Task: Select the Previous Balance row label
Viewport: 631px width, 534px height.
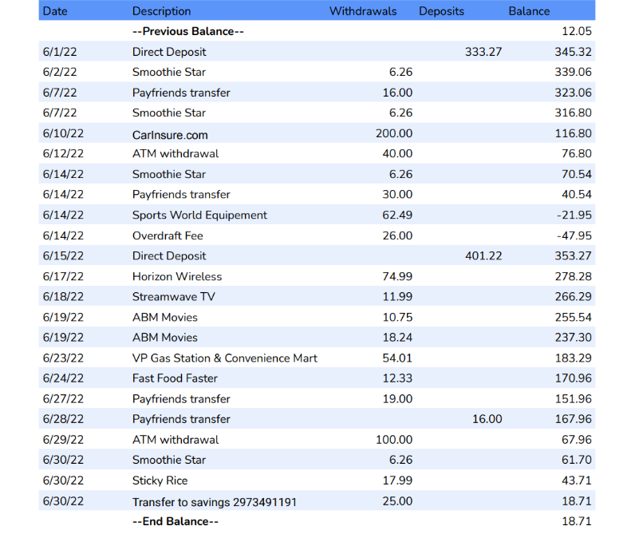Action: pos(187,31)
